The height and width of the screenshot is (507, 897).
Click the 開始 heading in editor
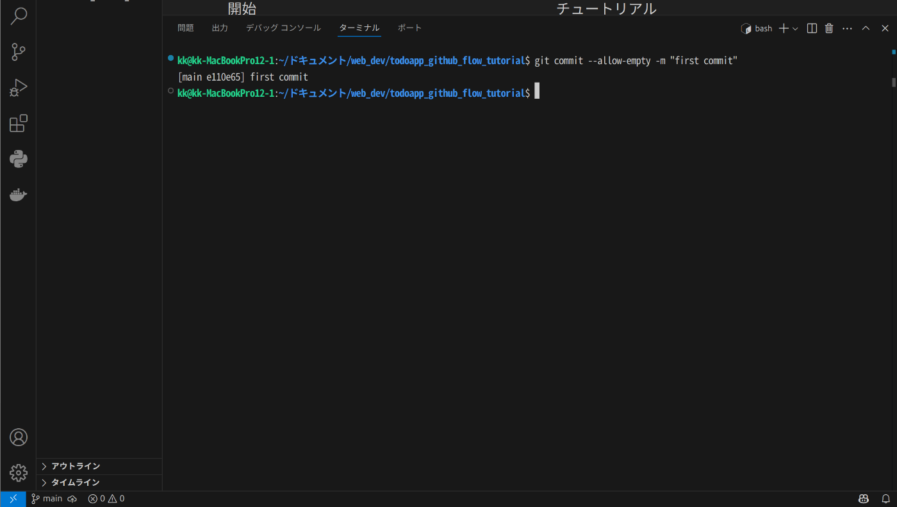tap(242, 8)
